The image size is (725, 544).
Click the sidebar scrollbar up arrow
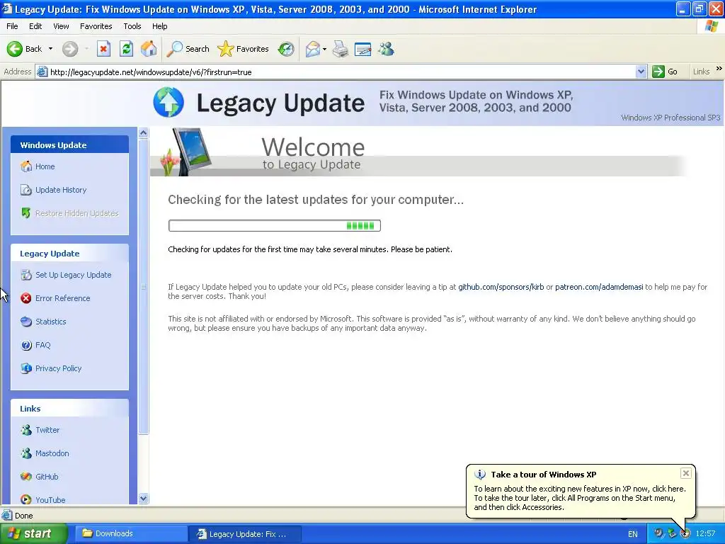point(143,132)
